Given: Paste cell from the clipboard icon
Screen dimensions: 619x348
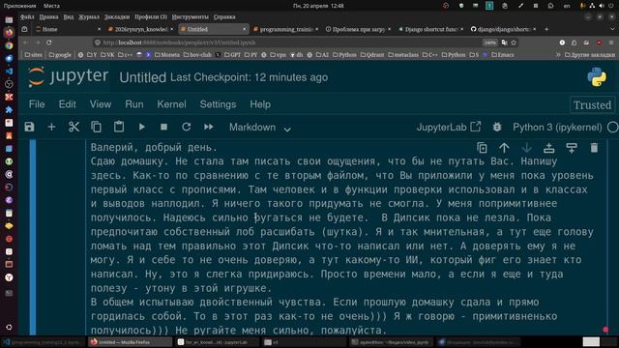Looking at the screenshot, I should point(119,127).
